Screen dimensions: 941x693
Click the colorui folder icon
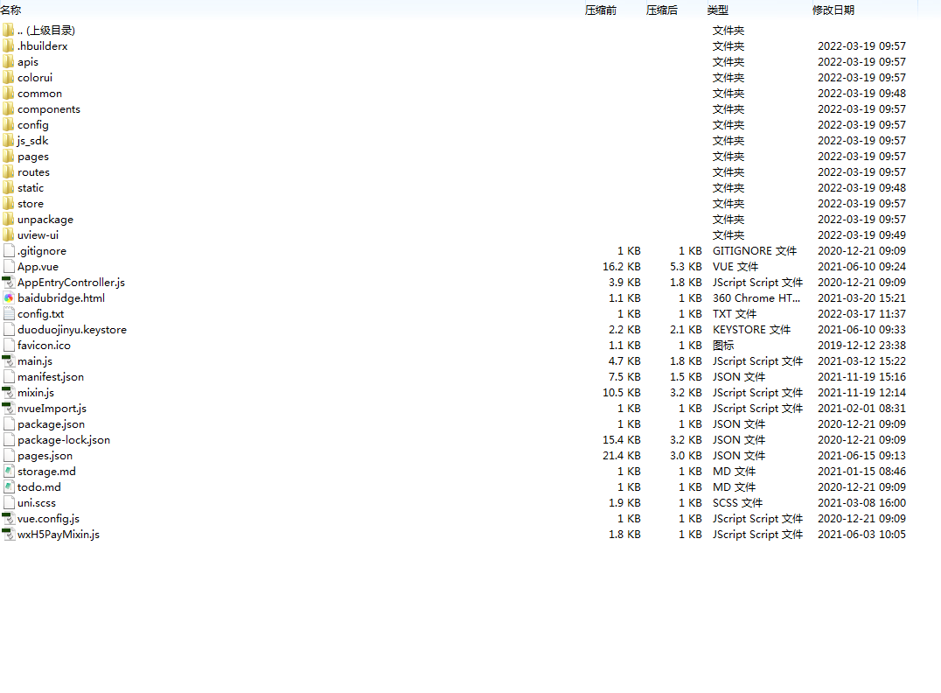click(x=9, y=78)
